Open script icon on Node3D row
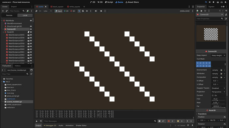The width and height of the screenshot is (229, 128). pyautogui.click(x=29, y=32)
